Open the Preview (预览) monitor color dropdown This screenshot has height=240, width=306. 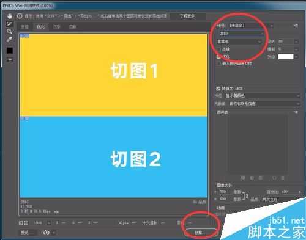(x=263, y=96)
